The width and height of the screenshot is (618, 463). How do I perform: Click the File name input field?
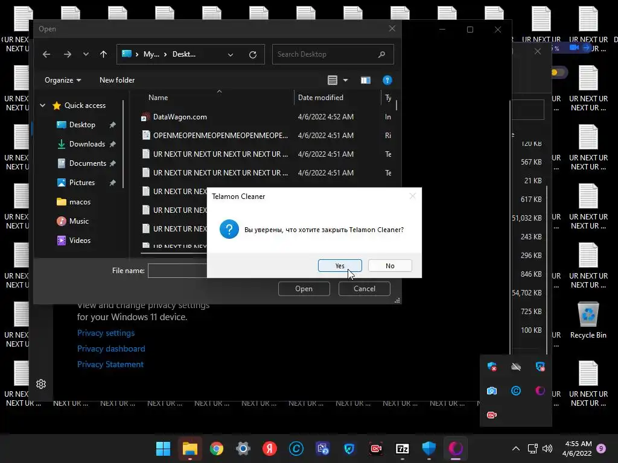point(177,271)
